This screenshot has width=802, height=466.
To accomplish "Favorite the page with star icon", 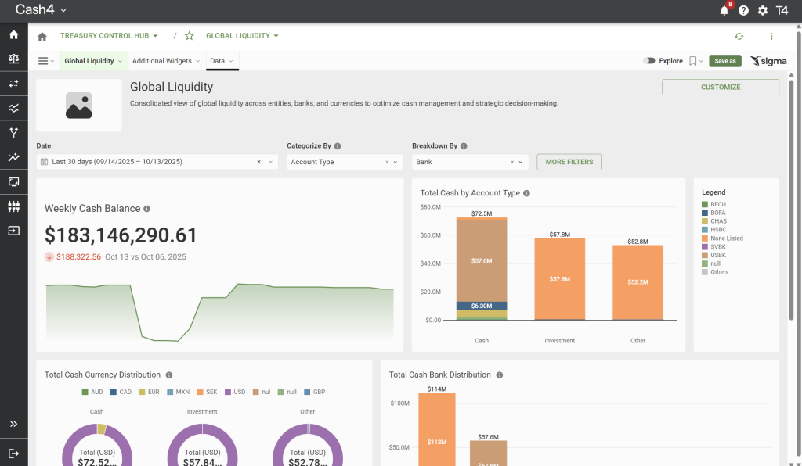I will (x=189, y=36).
